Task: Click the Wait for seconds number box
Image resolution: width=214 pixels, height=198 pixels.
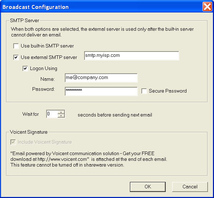Action: click(52, 114)
